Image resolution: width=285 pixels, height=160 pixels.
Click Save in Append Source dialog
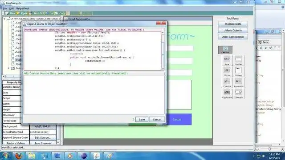click(x=142, y=120)
